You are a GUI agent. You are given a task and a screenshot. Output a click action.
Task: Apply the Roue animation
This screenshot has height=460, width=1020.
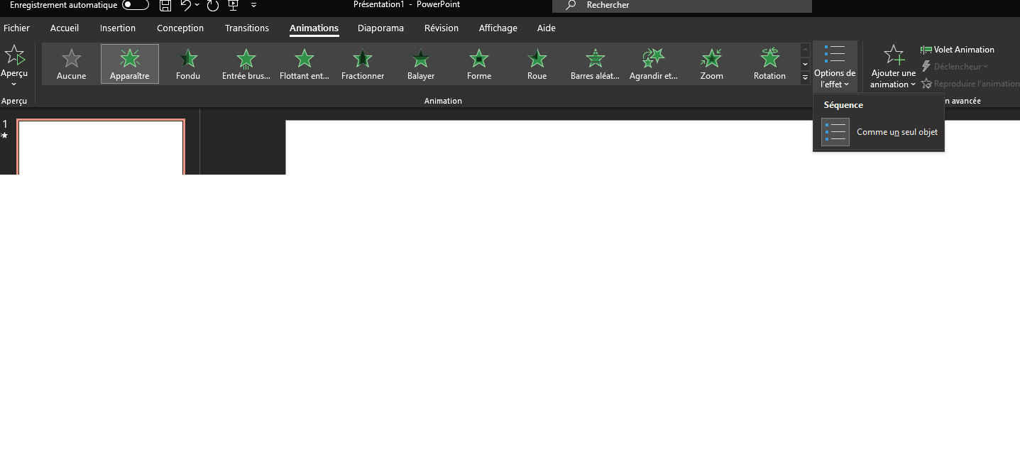coord(537,64)
